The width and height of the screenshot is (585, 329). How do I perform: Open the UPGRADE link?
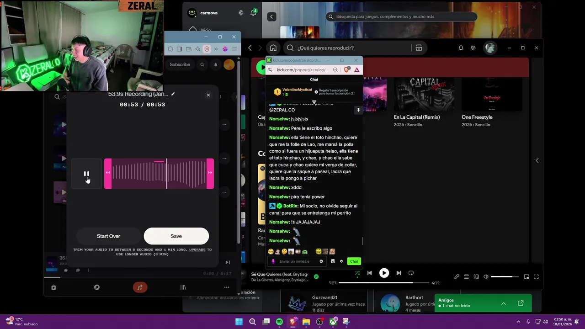197,249
